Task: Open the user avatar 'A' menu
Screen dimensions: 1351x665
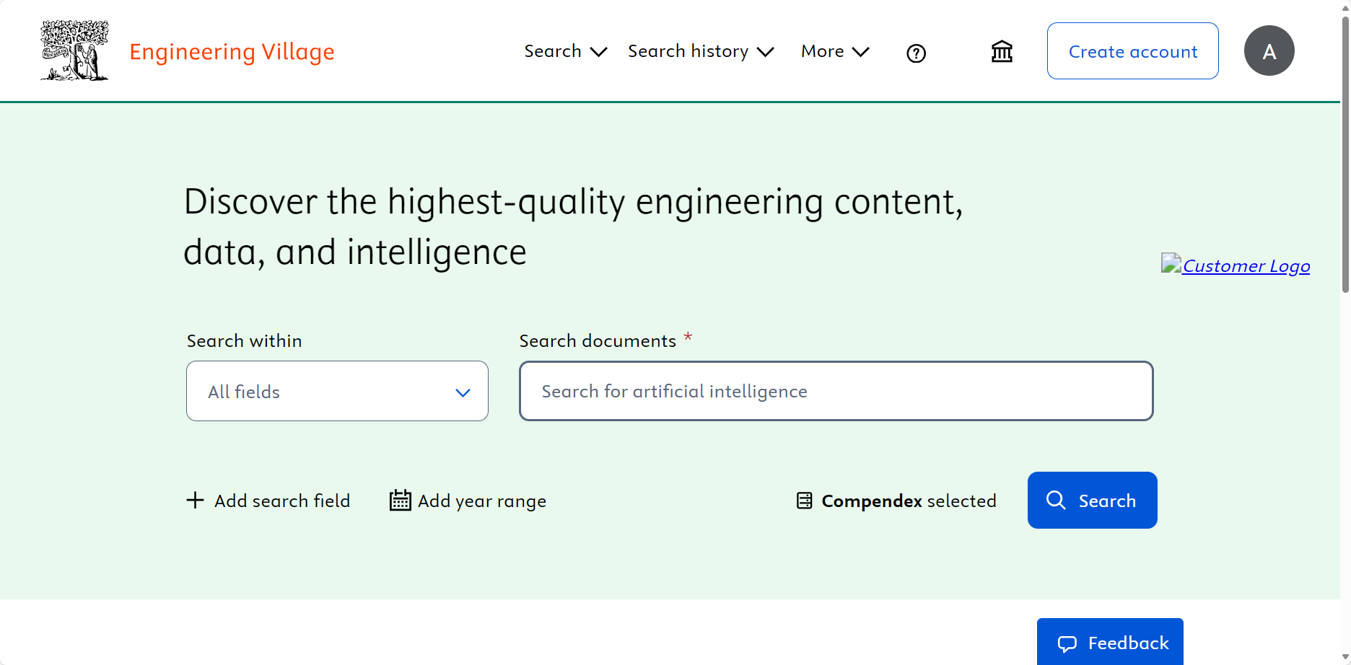Action: 1269,51
